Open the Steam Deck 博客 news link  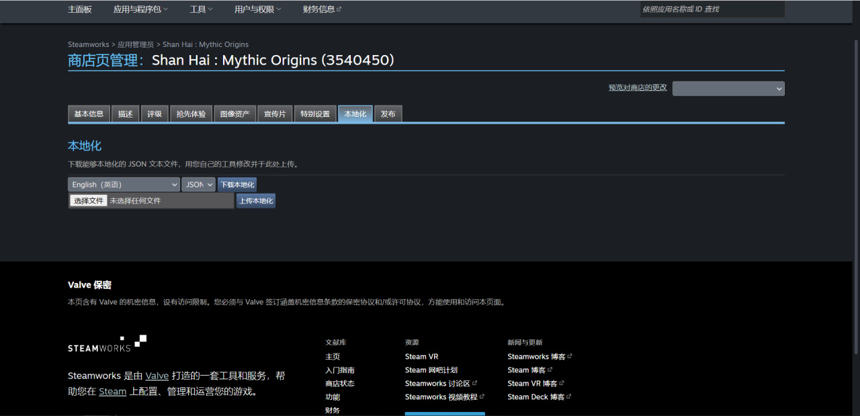click(540, 397)
